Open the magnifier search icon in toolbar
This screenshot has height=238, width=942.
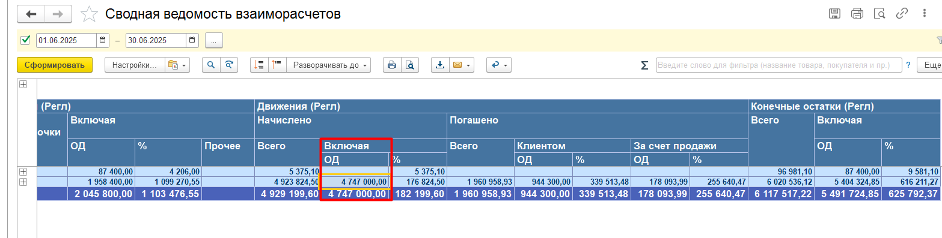[x=212, y=65]
